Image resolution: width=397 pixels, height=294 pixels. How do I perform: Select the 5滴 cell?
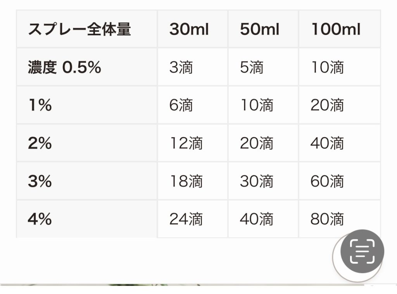[263, 67]
